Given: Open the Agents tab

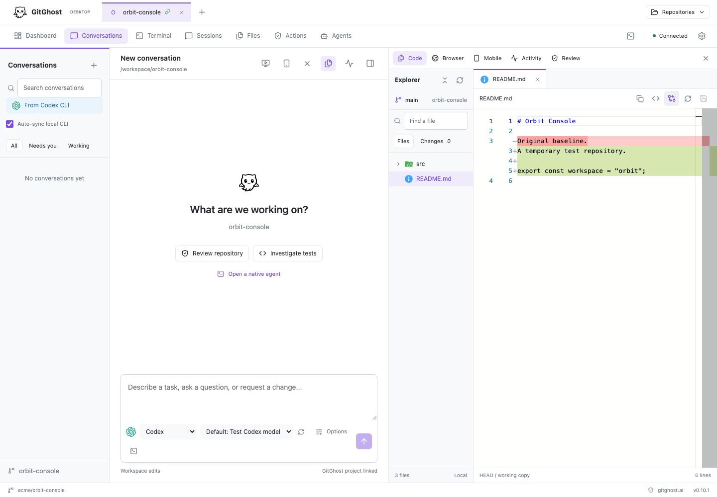Looking at the screenshot, I should [x=336, y=36].
